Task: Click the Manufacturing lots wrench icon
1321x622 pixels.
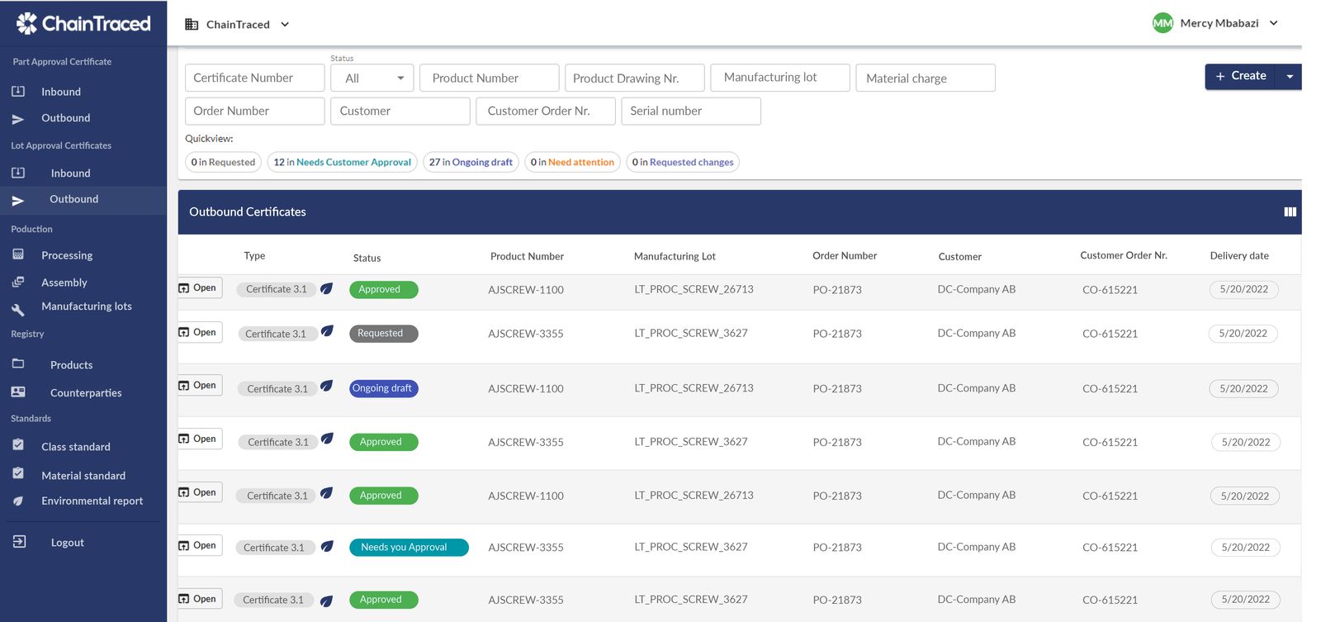Action: point(18,310)
